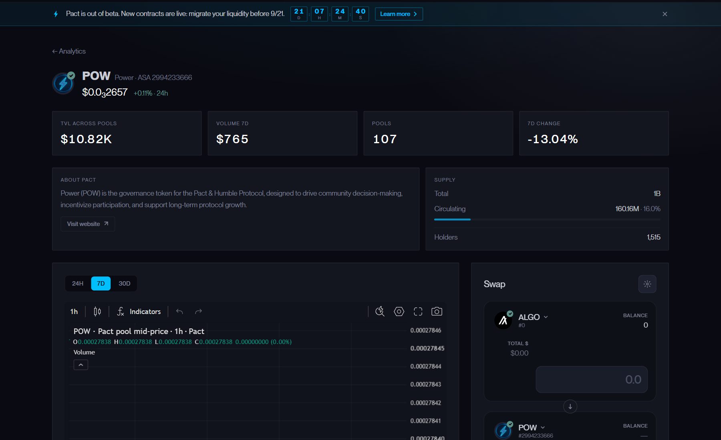Open the ALGO token dropdown

coord(533,317)
